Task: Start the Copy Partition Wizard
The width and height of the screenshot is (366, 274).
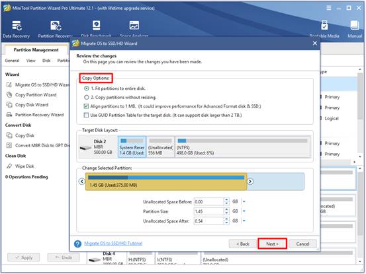Action: [32, 95]
